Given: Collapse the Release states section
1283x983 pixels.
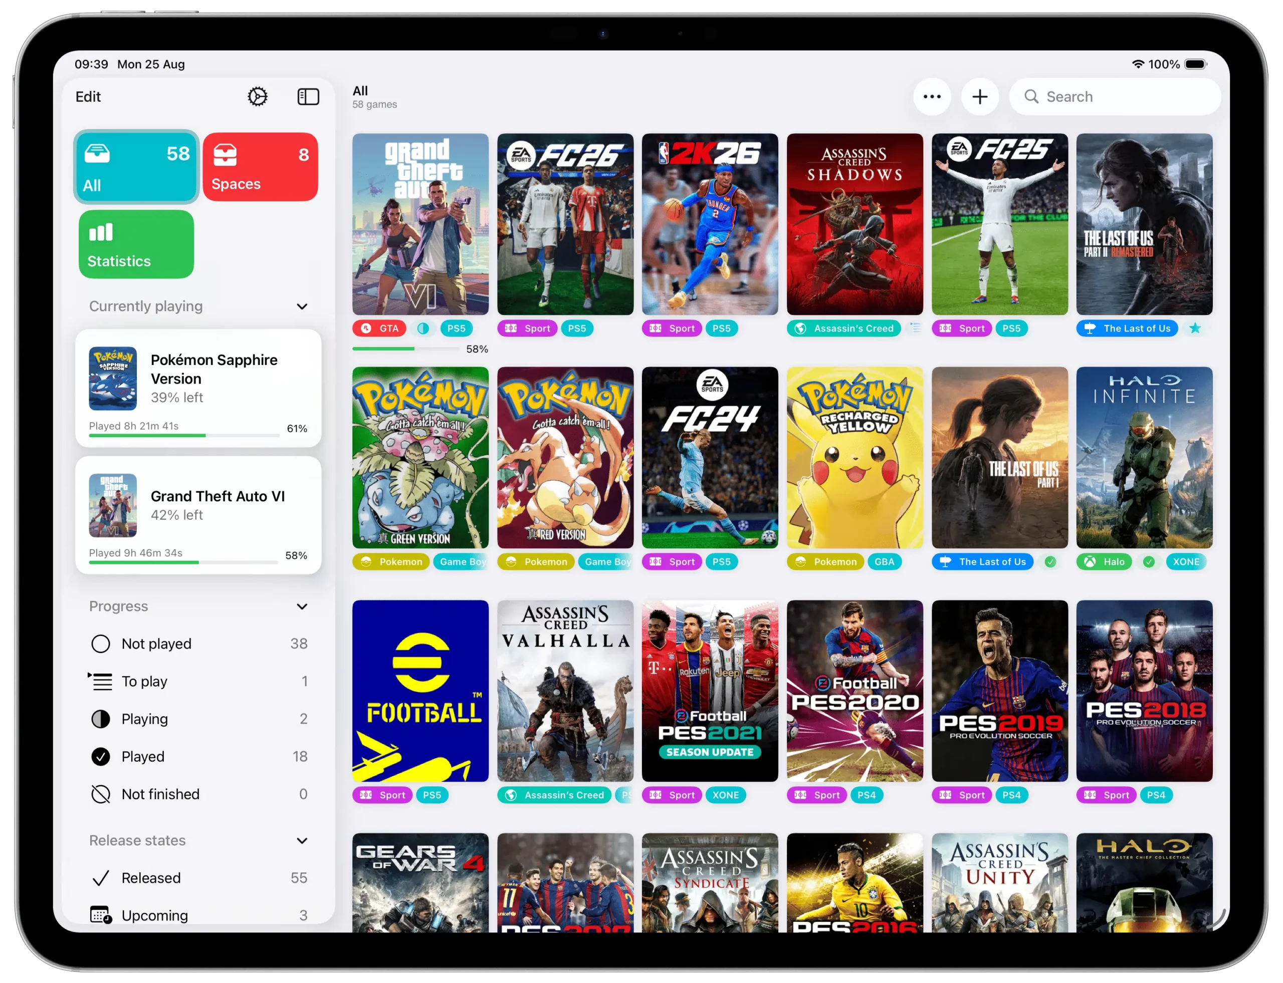Looking at the screenshot, I should (x=302, y=841).
